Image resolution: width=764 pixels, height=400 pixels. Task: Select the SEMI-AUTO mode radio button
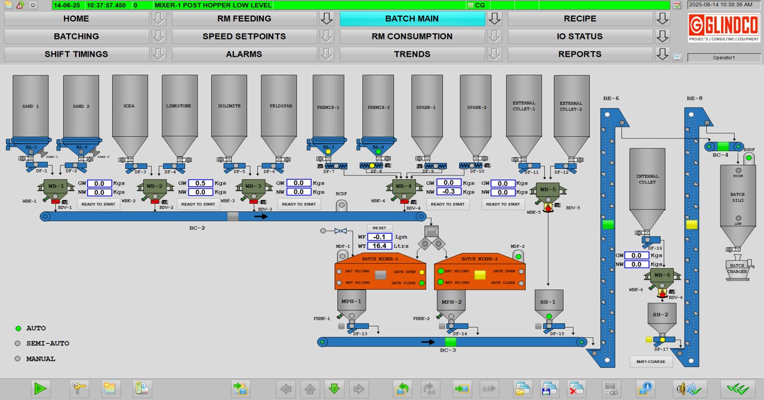tap(18, 343)
